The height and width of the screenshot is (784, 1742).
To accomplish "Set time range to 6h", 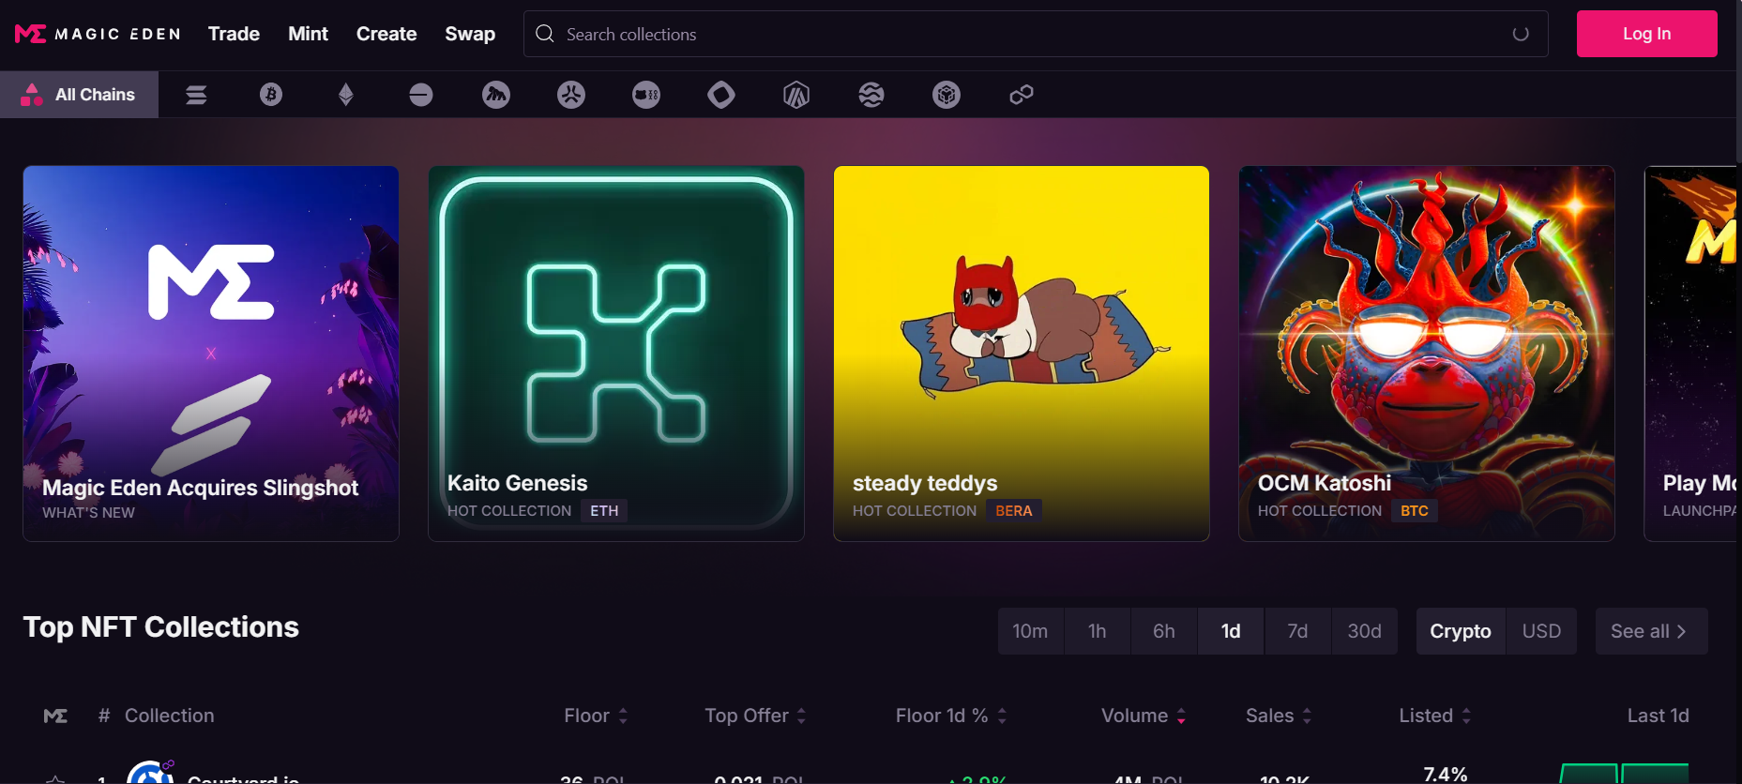I will point(1164,631).
